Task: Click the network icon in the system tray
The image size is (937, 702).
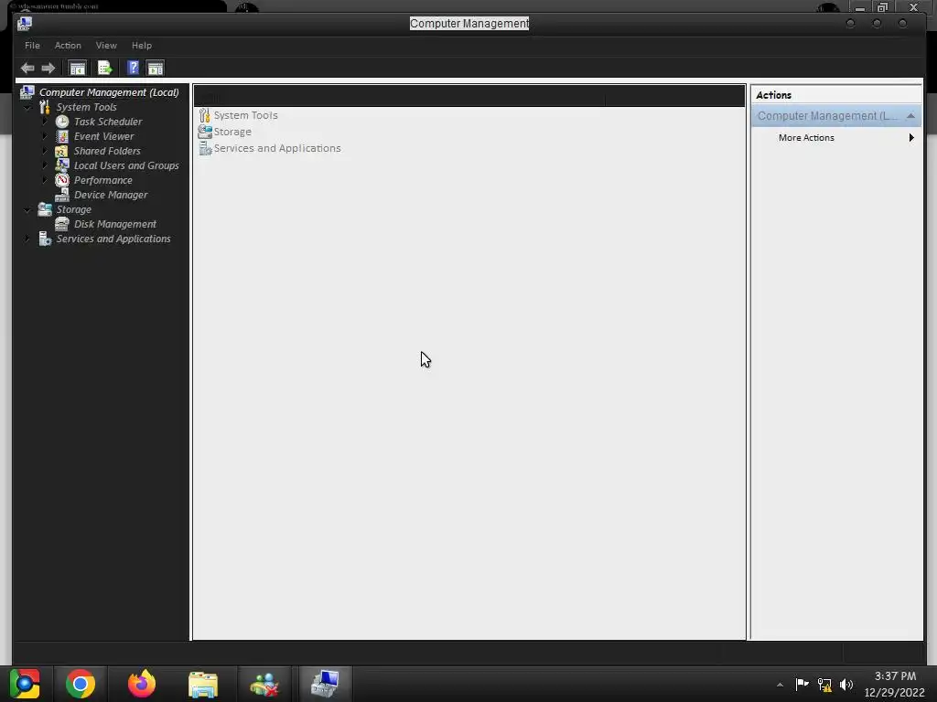Action: tap(824, 685)
